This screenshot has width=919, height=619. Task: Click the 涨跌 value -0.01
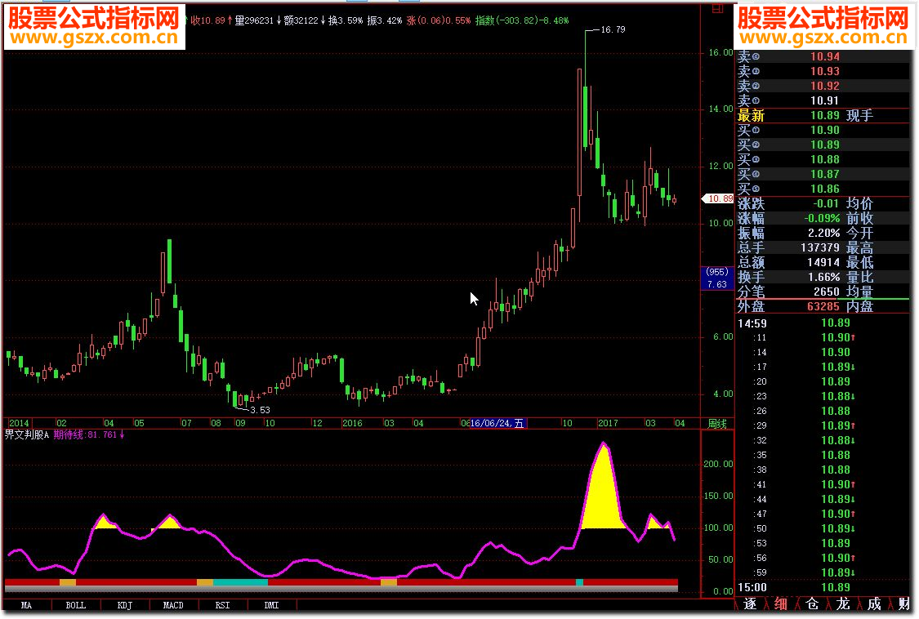826,203
